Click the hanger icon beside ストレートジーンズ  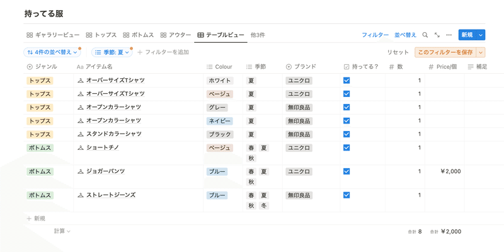pos(81,195)
